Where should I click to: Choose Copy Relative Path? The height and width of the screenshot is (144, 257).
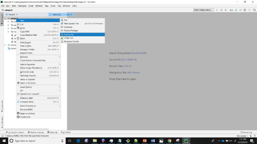(38, 35)
